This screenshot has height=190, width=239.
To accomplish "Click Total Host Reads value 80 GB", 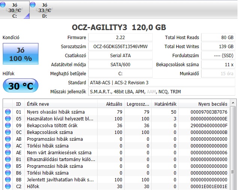I will click(218, 38).
